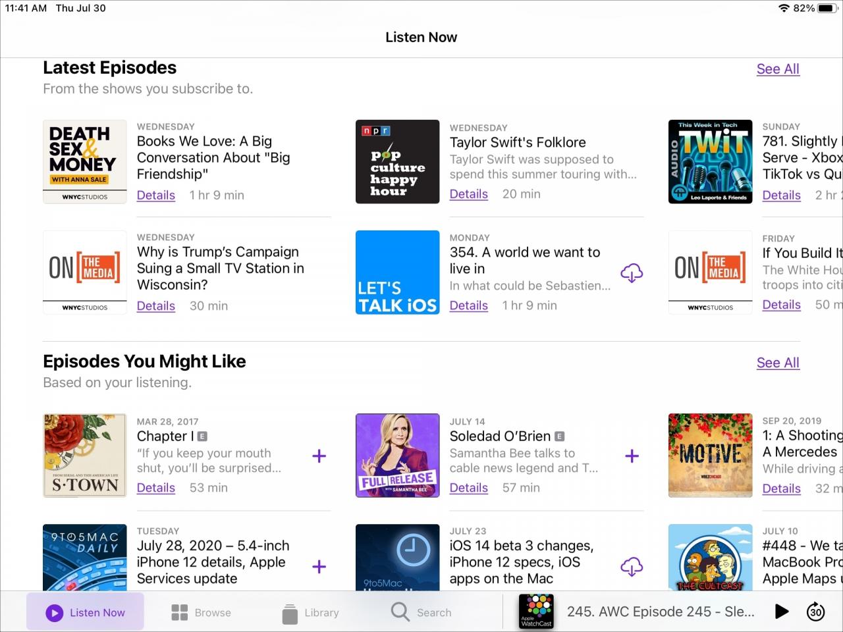Screen dimensions: 843x632
Task: Select the Full Release with Samantha Bee artwork
Action: click(x=398, y=456)
